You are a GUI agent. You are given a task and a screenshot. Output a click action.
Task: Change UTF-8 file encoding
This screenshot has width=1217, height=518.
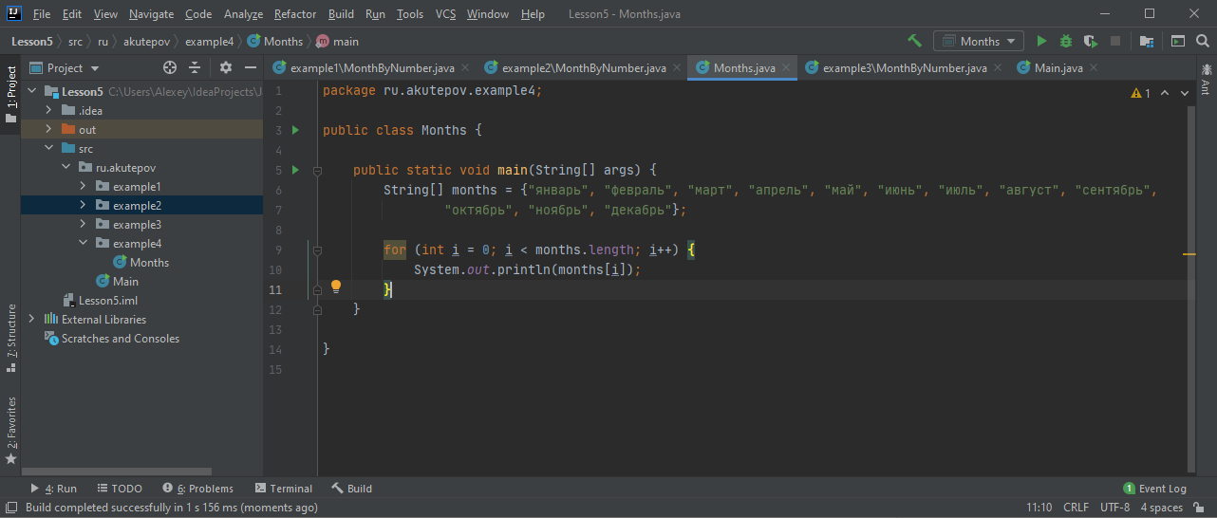point(1114,508)
